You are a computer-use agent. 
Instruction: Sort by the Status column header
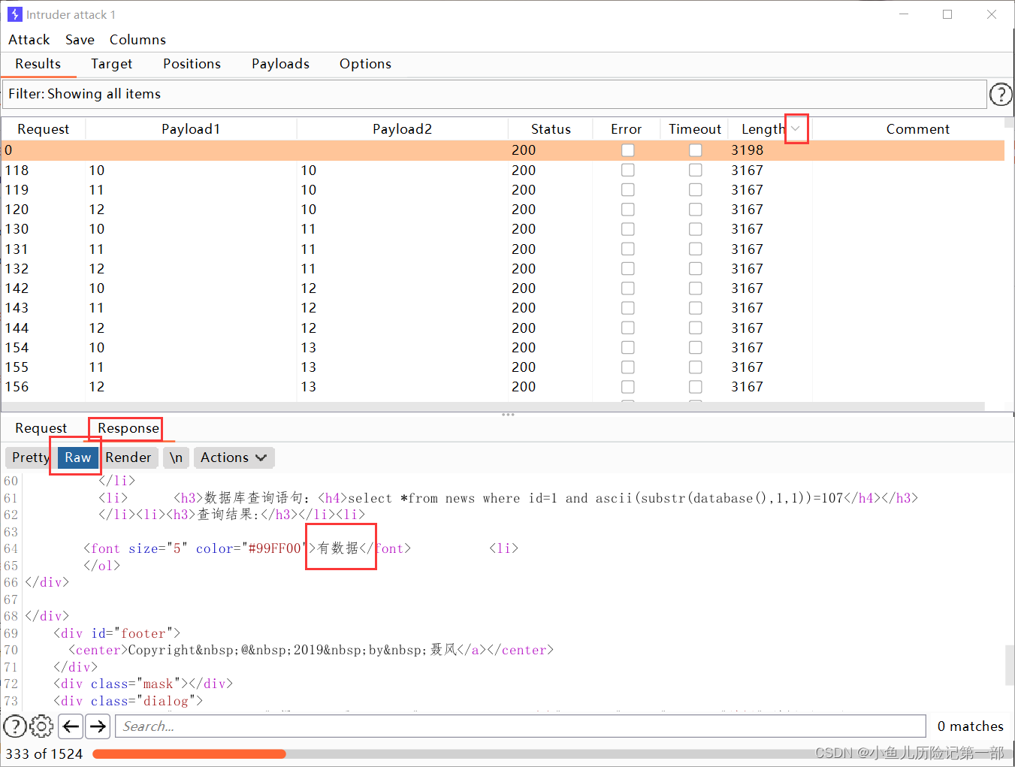click(551, 129)
